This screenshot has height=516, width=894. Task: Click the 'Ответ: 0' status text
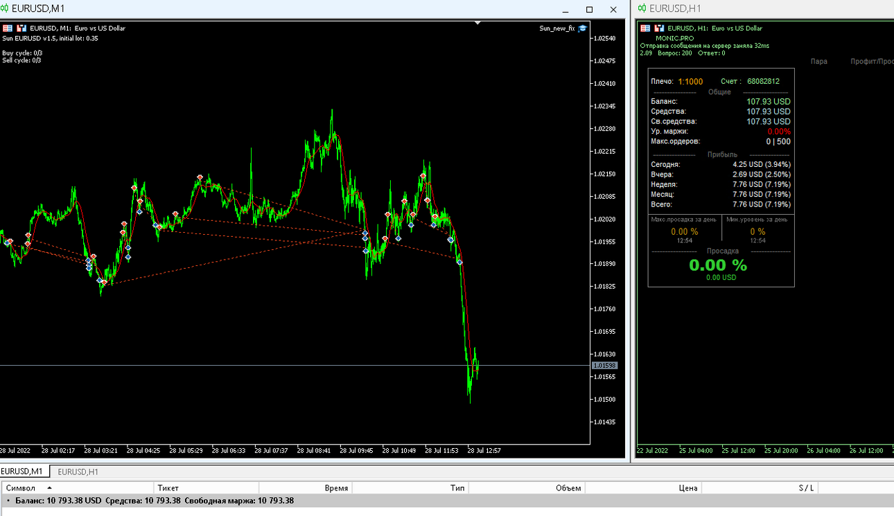712,53
